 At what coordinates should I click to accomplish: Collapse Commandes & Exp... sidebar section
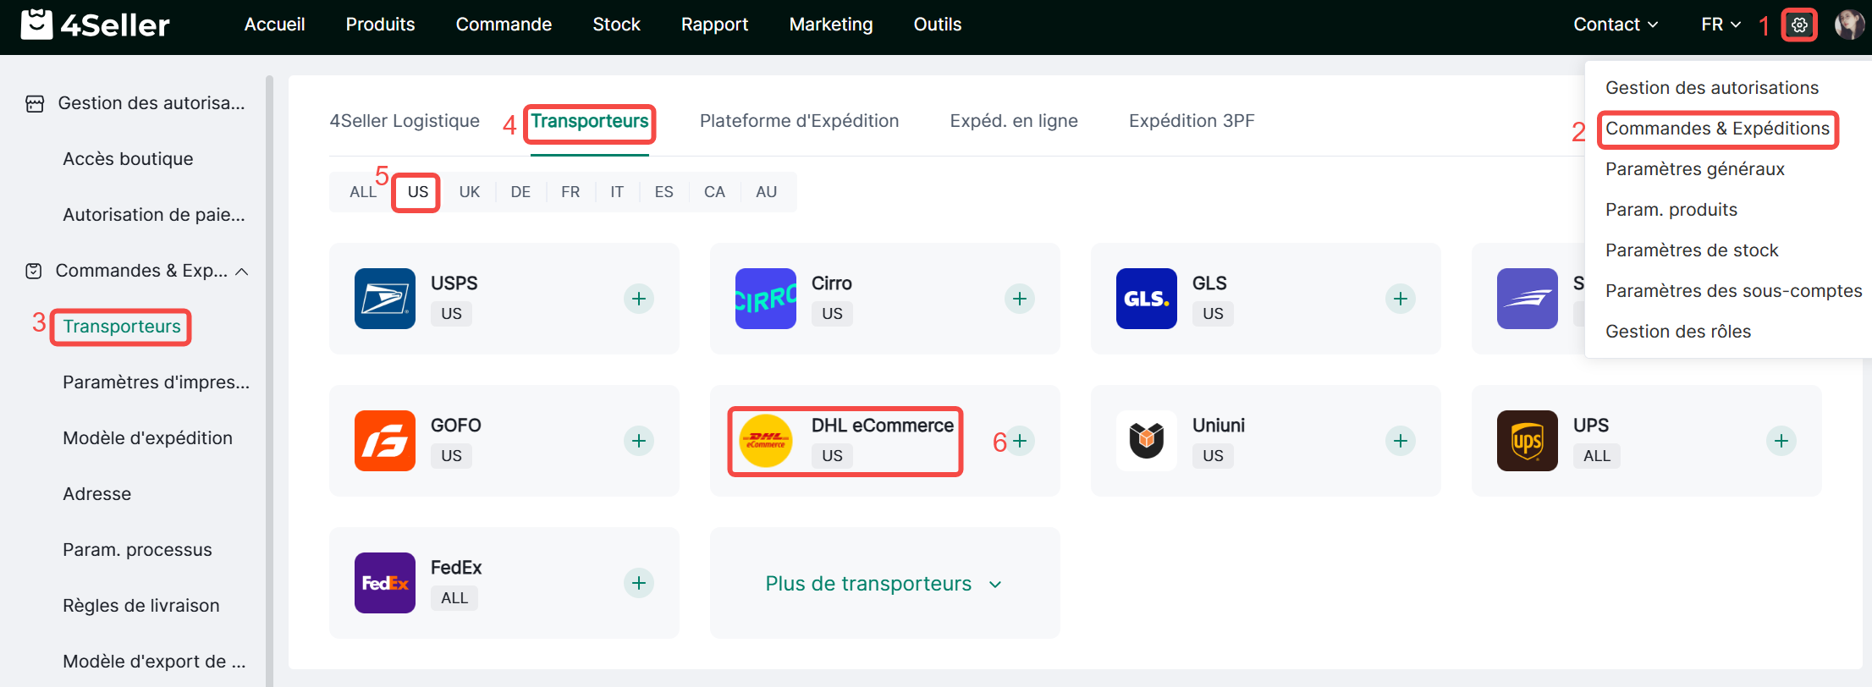[242, 272]
